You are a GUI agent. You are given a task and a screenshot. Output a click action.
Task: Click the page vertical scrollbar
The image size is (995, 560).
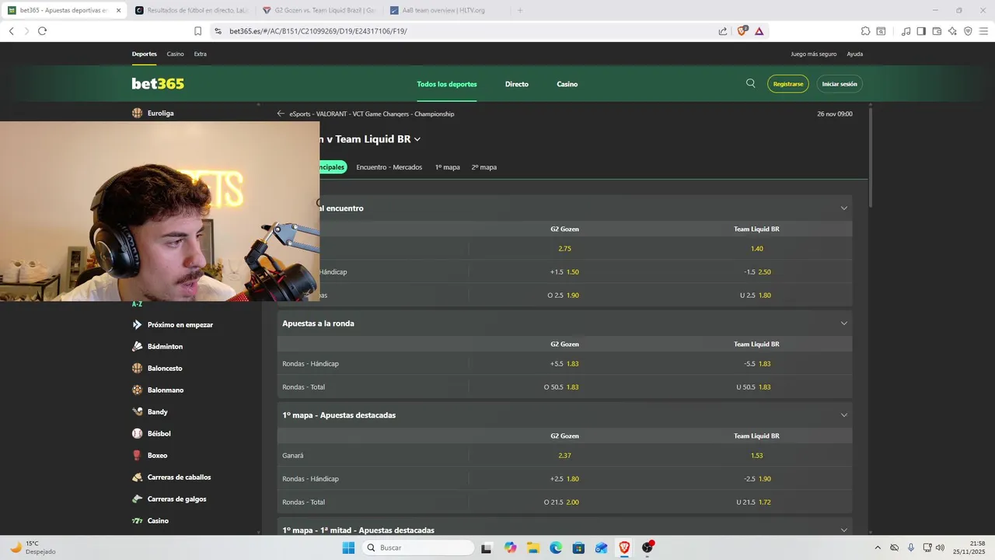tap(869, 157)
